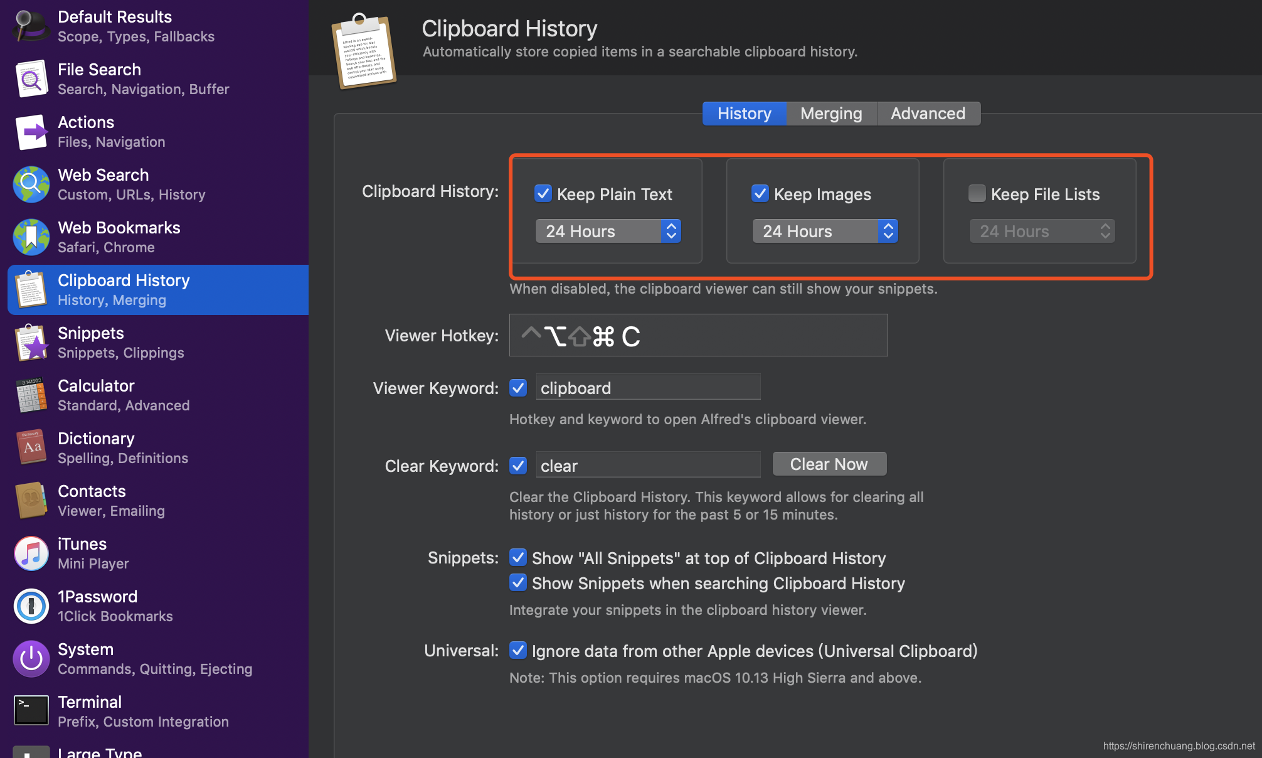The height and width of the screenshot is (758, 1262).
Task: Click the File Search magnifier icon
Action: point(31,79)
